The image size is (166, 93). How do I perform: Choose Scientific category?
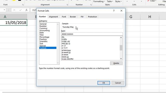(44, 41)
